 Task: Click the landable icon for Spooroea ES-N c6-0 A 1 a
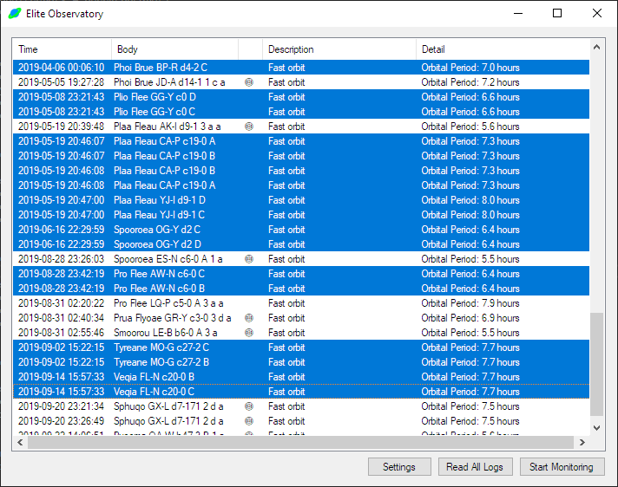pyautogui.click(x=249, y=259)
